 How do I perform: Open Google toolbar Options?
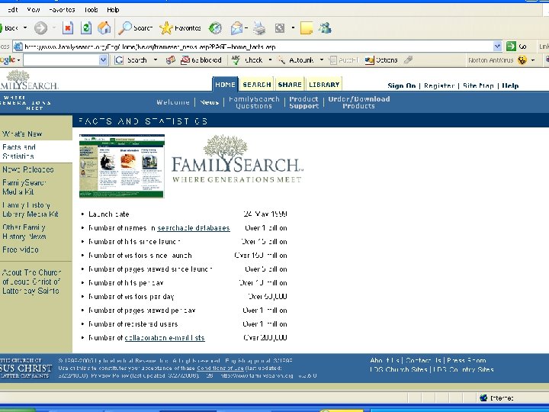click(381, 60)
